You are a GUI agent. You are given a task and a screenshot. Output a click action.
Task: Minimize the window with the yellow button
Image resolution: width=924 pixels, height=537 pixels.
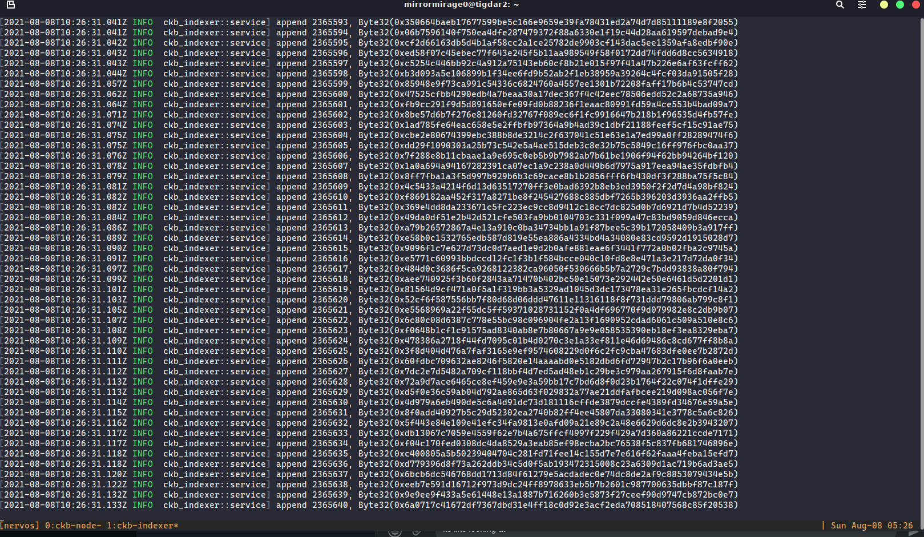coord(884,5)
